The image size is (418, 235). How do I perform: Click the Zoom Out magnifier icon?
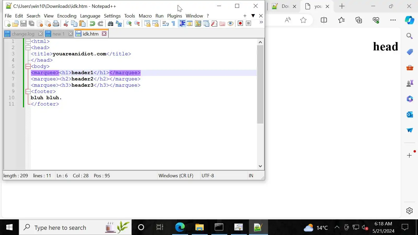[x=137, y=23]
